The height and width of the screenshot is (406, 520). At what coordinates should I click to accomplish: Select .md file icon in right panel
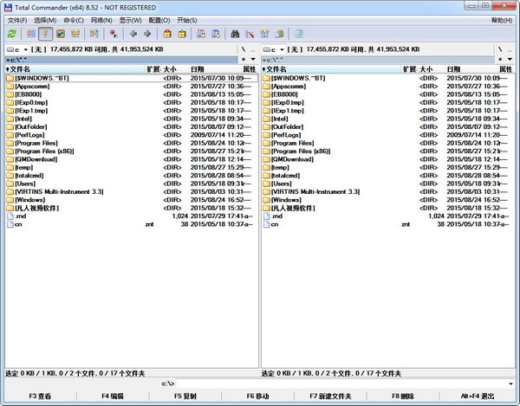266,216
